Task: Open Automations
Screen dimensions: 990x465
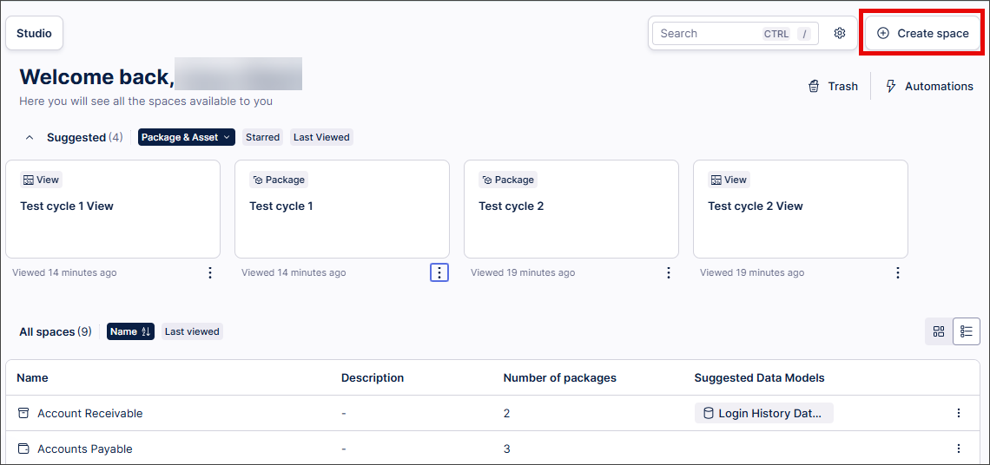Action: pos(928,87)
